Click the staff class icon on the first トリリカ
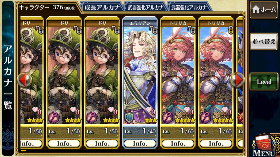 coord(167,117)
